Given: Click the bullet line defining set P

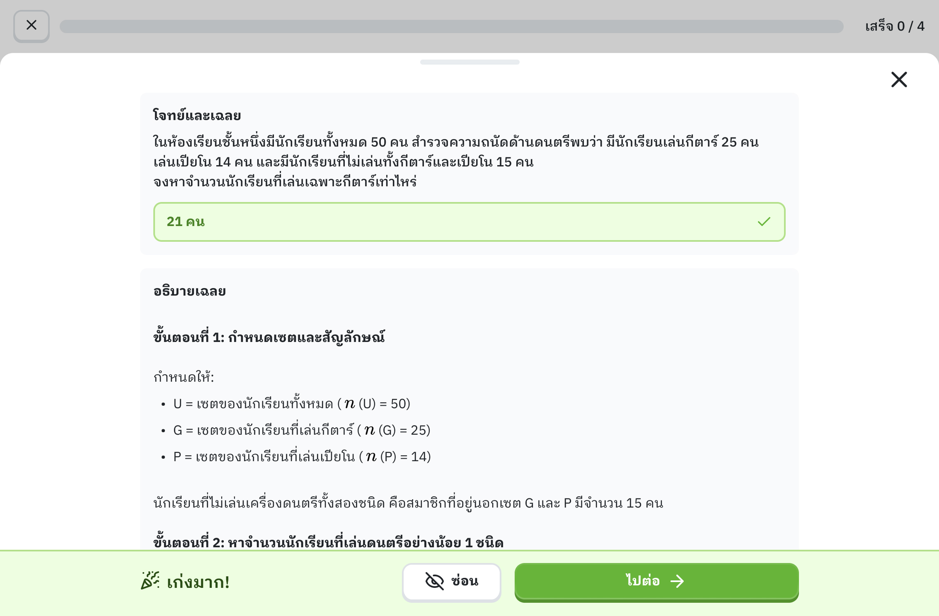Looking at the screenshot, I should click(302, 457).
